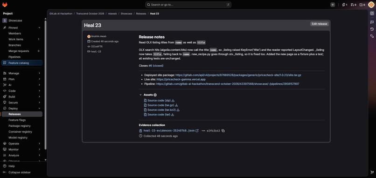
Task: Click the Edit release button
Action: point(319,24)
